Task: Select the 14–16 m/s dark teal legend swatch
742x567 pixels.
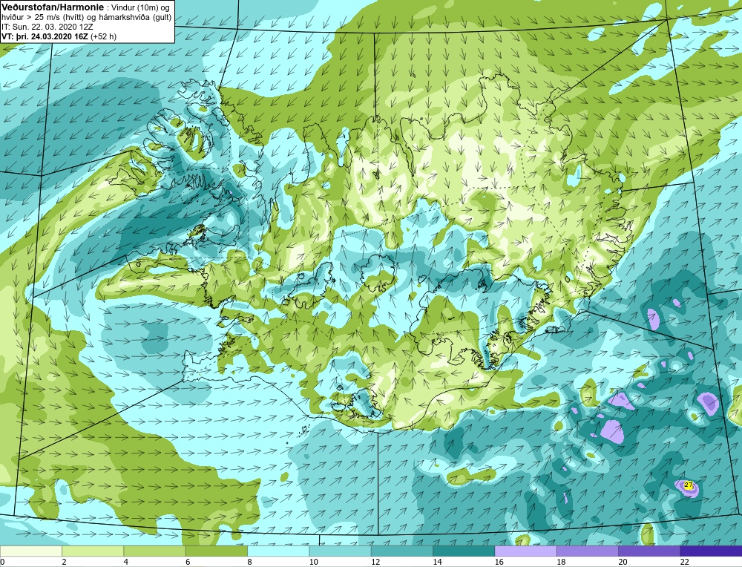Action: pos(464,551)
